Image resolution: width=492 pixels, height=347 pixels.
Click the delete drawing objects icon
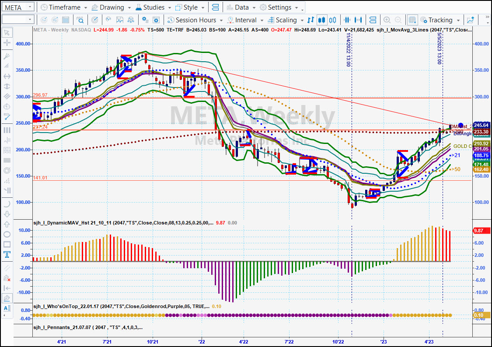pos(7,278)
